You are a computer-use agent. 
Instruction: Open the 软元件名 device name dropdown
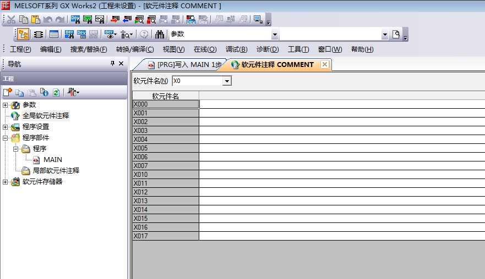pos(227,81)
